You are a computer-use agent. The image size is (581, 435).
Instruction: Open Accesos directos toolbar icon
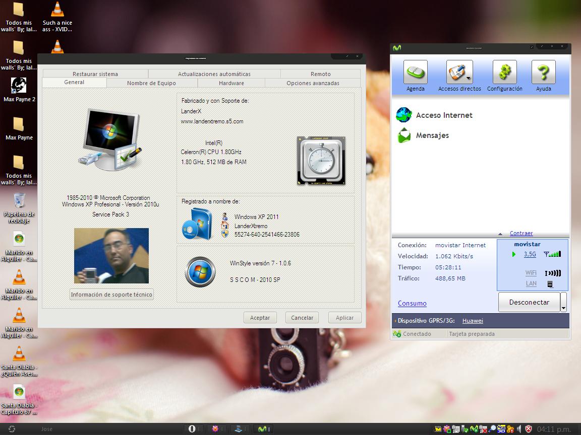click(459, 72)
